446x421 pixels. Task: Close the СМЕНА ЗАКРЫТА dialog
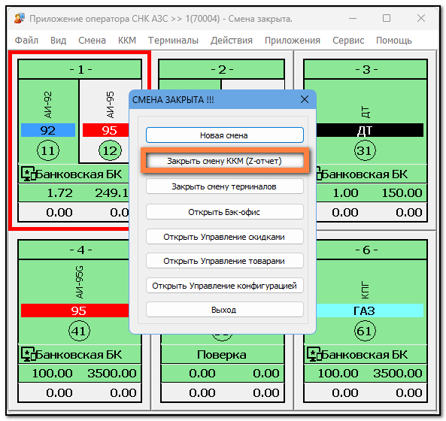(305, 99)
